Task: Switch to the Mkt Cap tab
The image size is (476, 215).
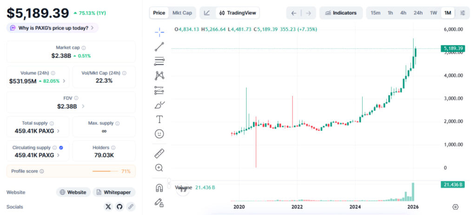Action: click(x=182, y=13)
